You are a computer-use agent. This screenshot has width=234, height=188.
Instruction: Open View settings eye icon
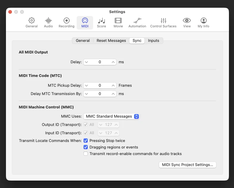187,20
